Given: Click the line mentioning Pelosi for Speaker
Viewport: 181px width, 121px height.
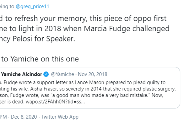Looking at the screenshot, I should (36, 39).
